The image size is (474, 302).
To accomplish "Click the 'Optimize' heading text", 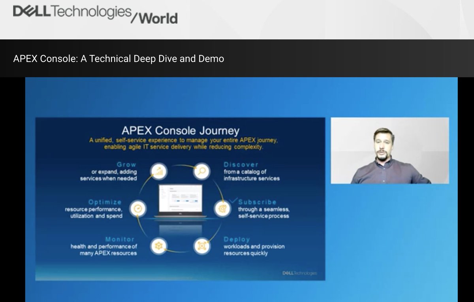I will 105,202.
